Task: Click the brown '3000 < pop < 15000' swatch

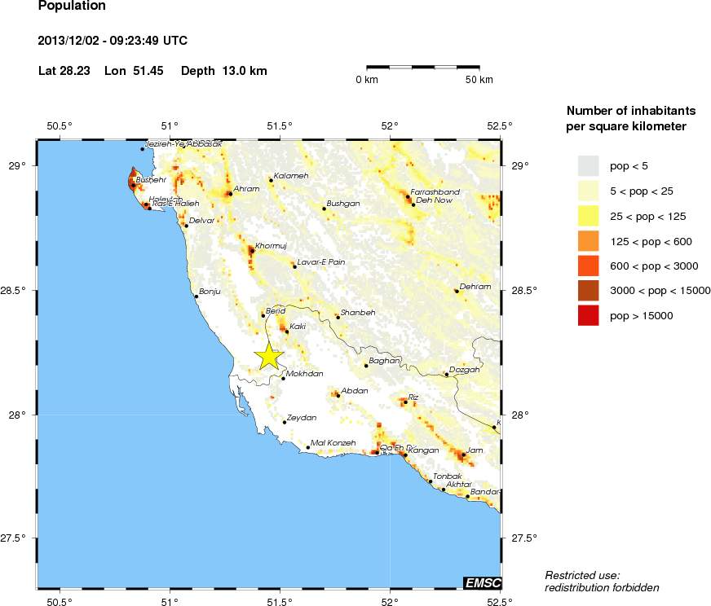Action: 588,291
